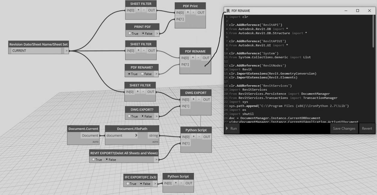Viewport: 377px width, 195px height.
Task: Select False on REVIT EXPORT? node
Action: coord(107,160)
